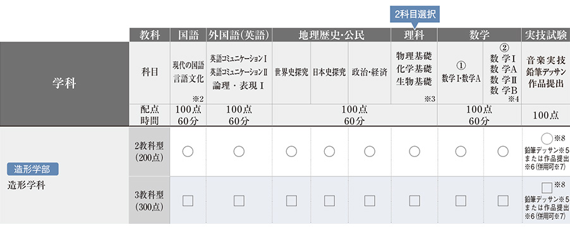Click the 実技試験 column header

[x=546, y=35]
